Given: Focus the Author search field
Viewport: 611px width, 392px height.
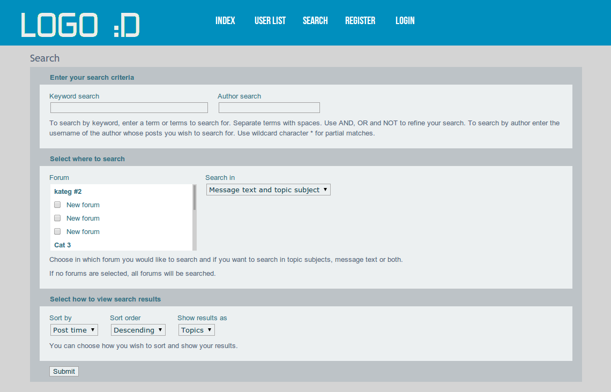Looking at the screenshot, I should click(269, 108).
